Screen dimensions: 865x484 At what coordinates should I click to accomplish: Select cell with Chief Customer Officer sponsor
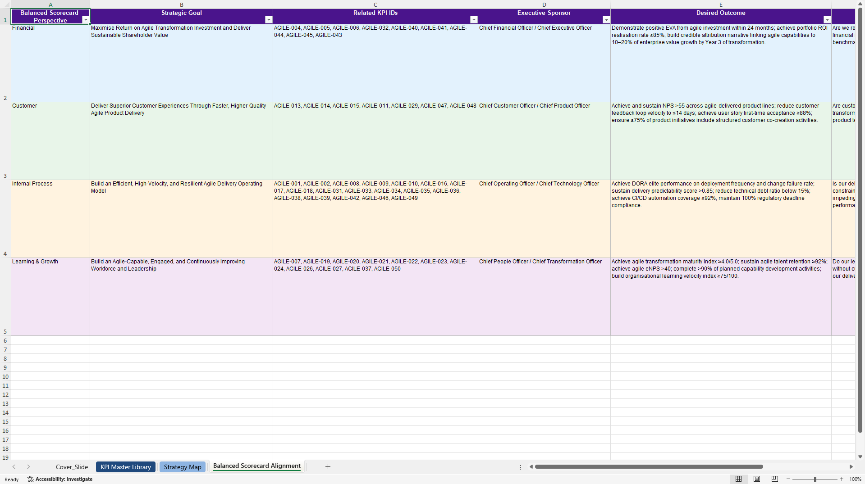pos(544,141)
